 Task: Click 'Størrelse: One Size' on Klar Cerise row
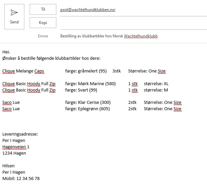click(163, 103)
